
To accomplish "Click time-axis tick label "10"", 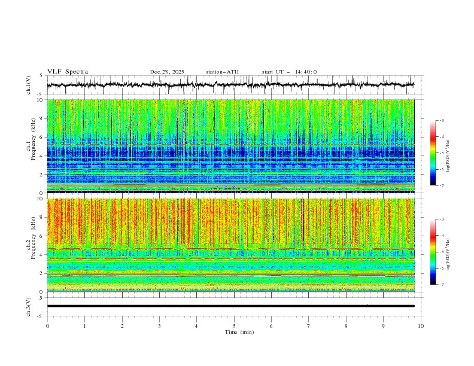I will click(x=421, y=326).
